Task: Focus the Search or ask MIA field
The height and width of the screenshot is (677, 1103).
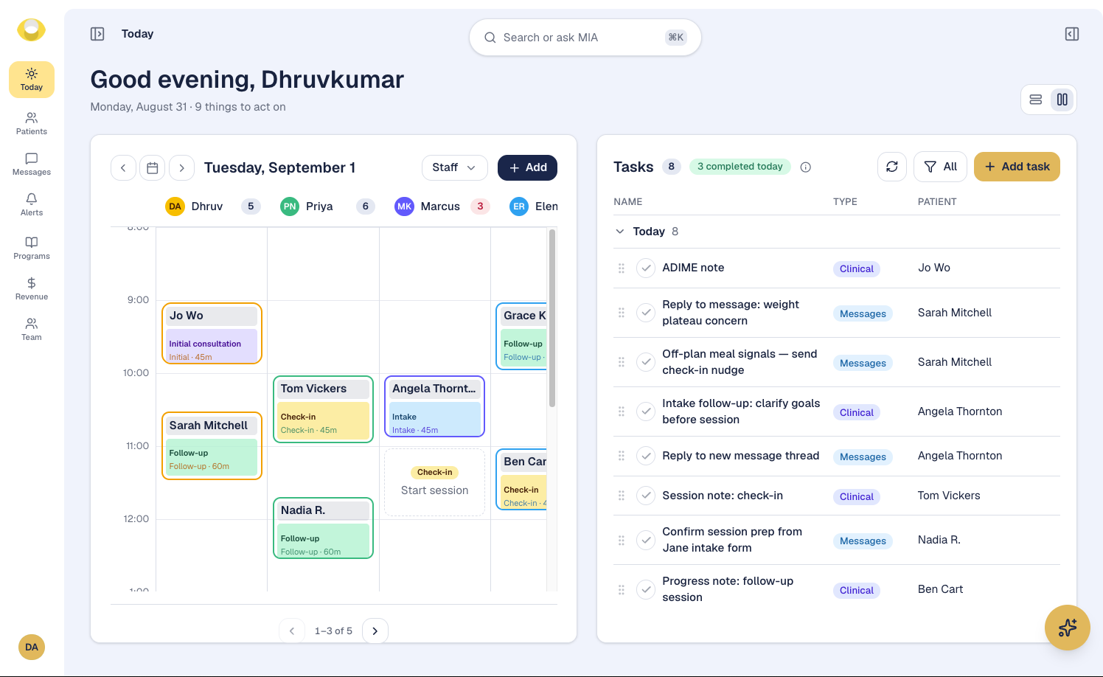Action: tap(585, 38)
